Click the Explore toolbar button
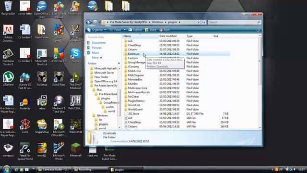This screenshot has height=173, width=307. tap(135, 30)
